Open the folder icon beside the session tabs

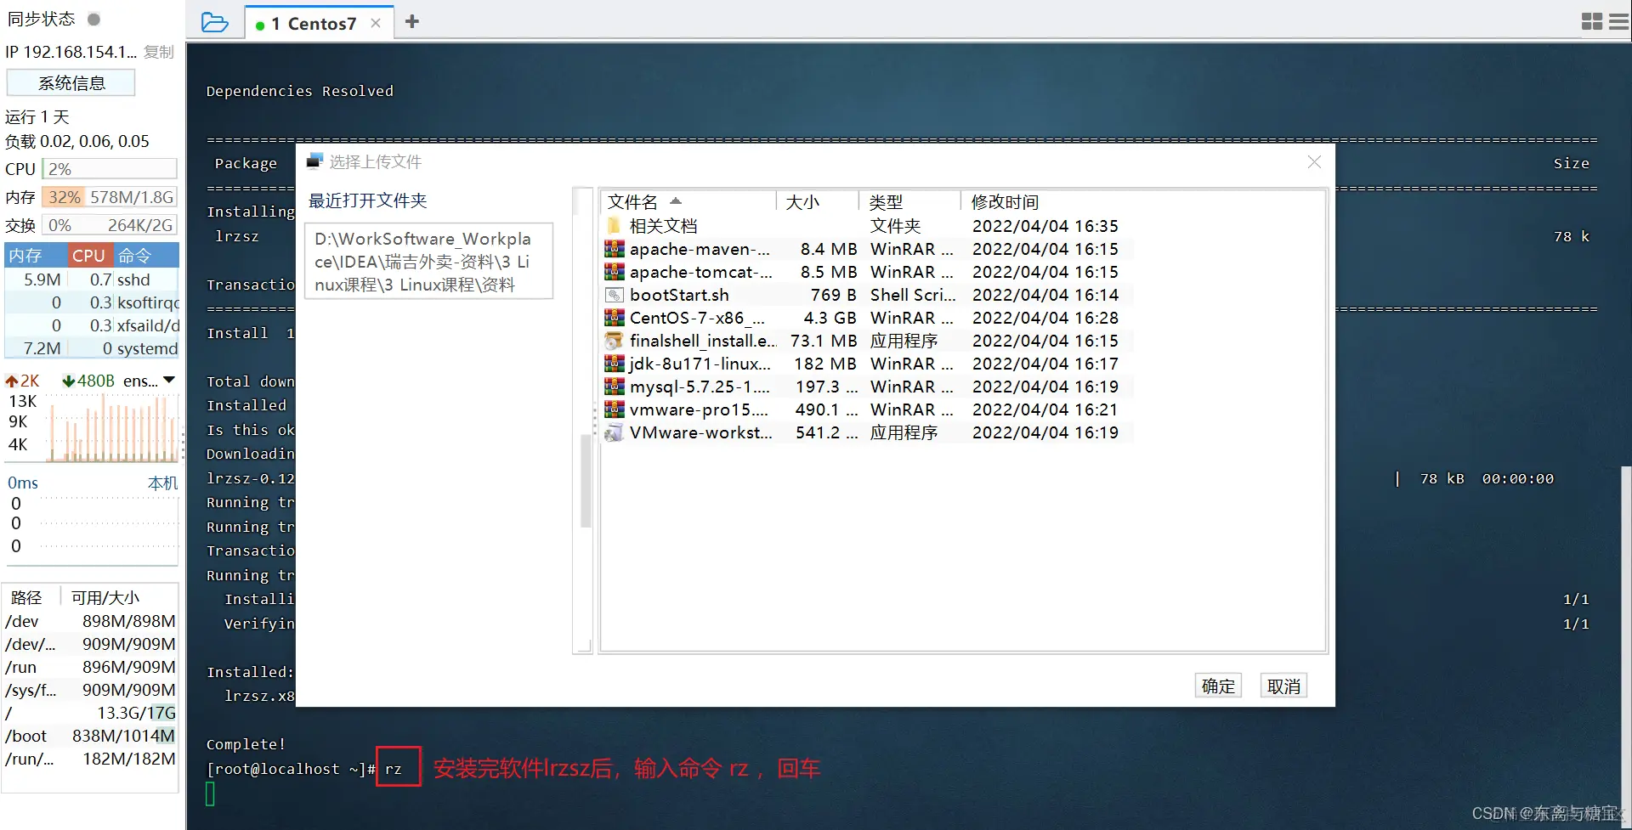(x=214, y=23)
